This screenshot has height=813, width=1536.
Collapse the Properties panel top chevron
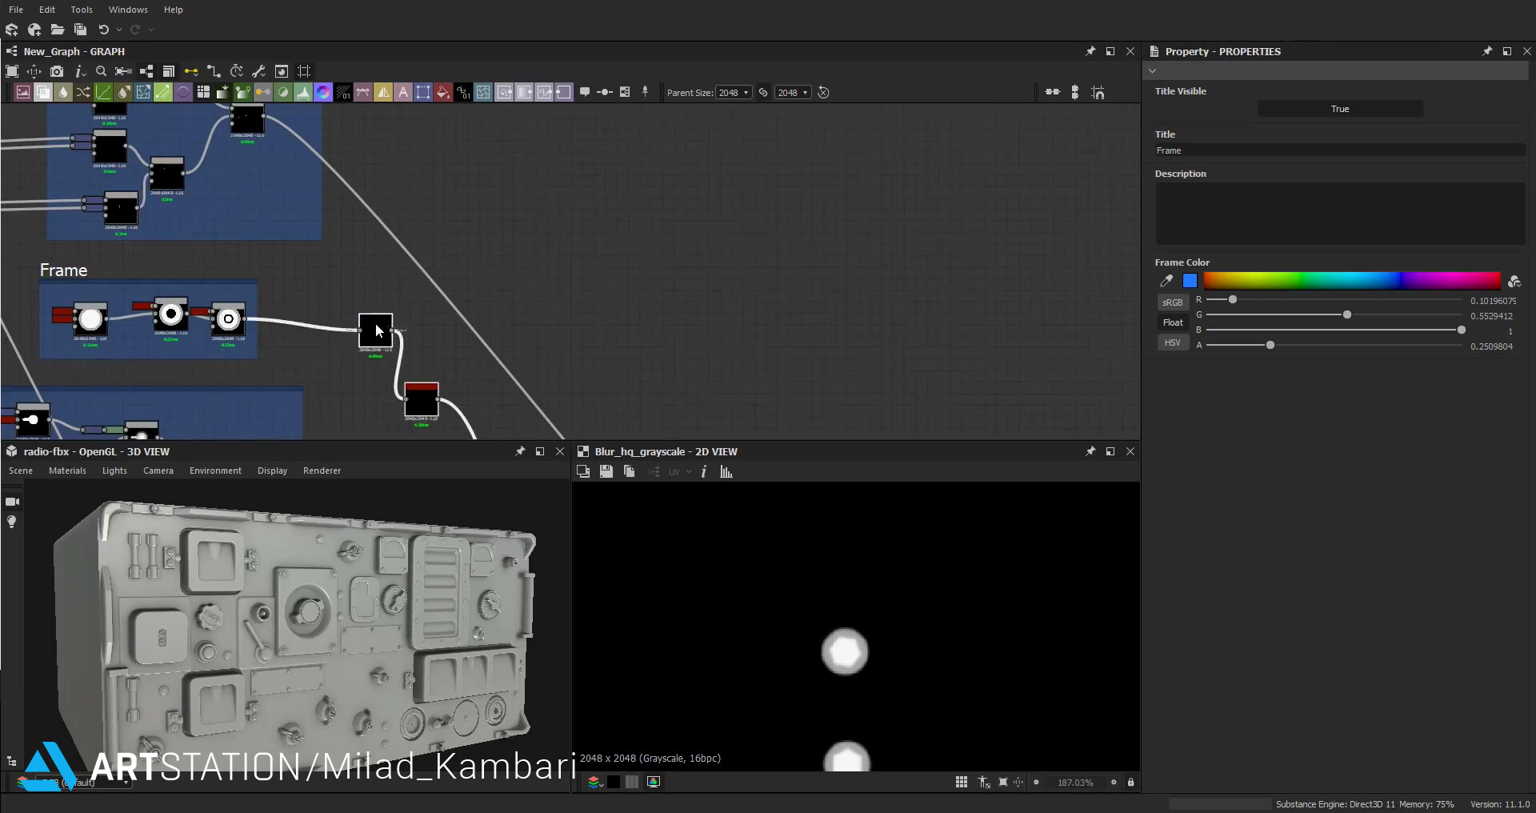(x=1152, y=70)
